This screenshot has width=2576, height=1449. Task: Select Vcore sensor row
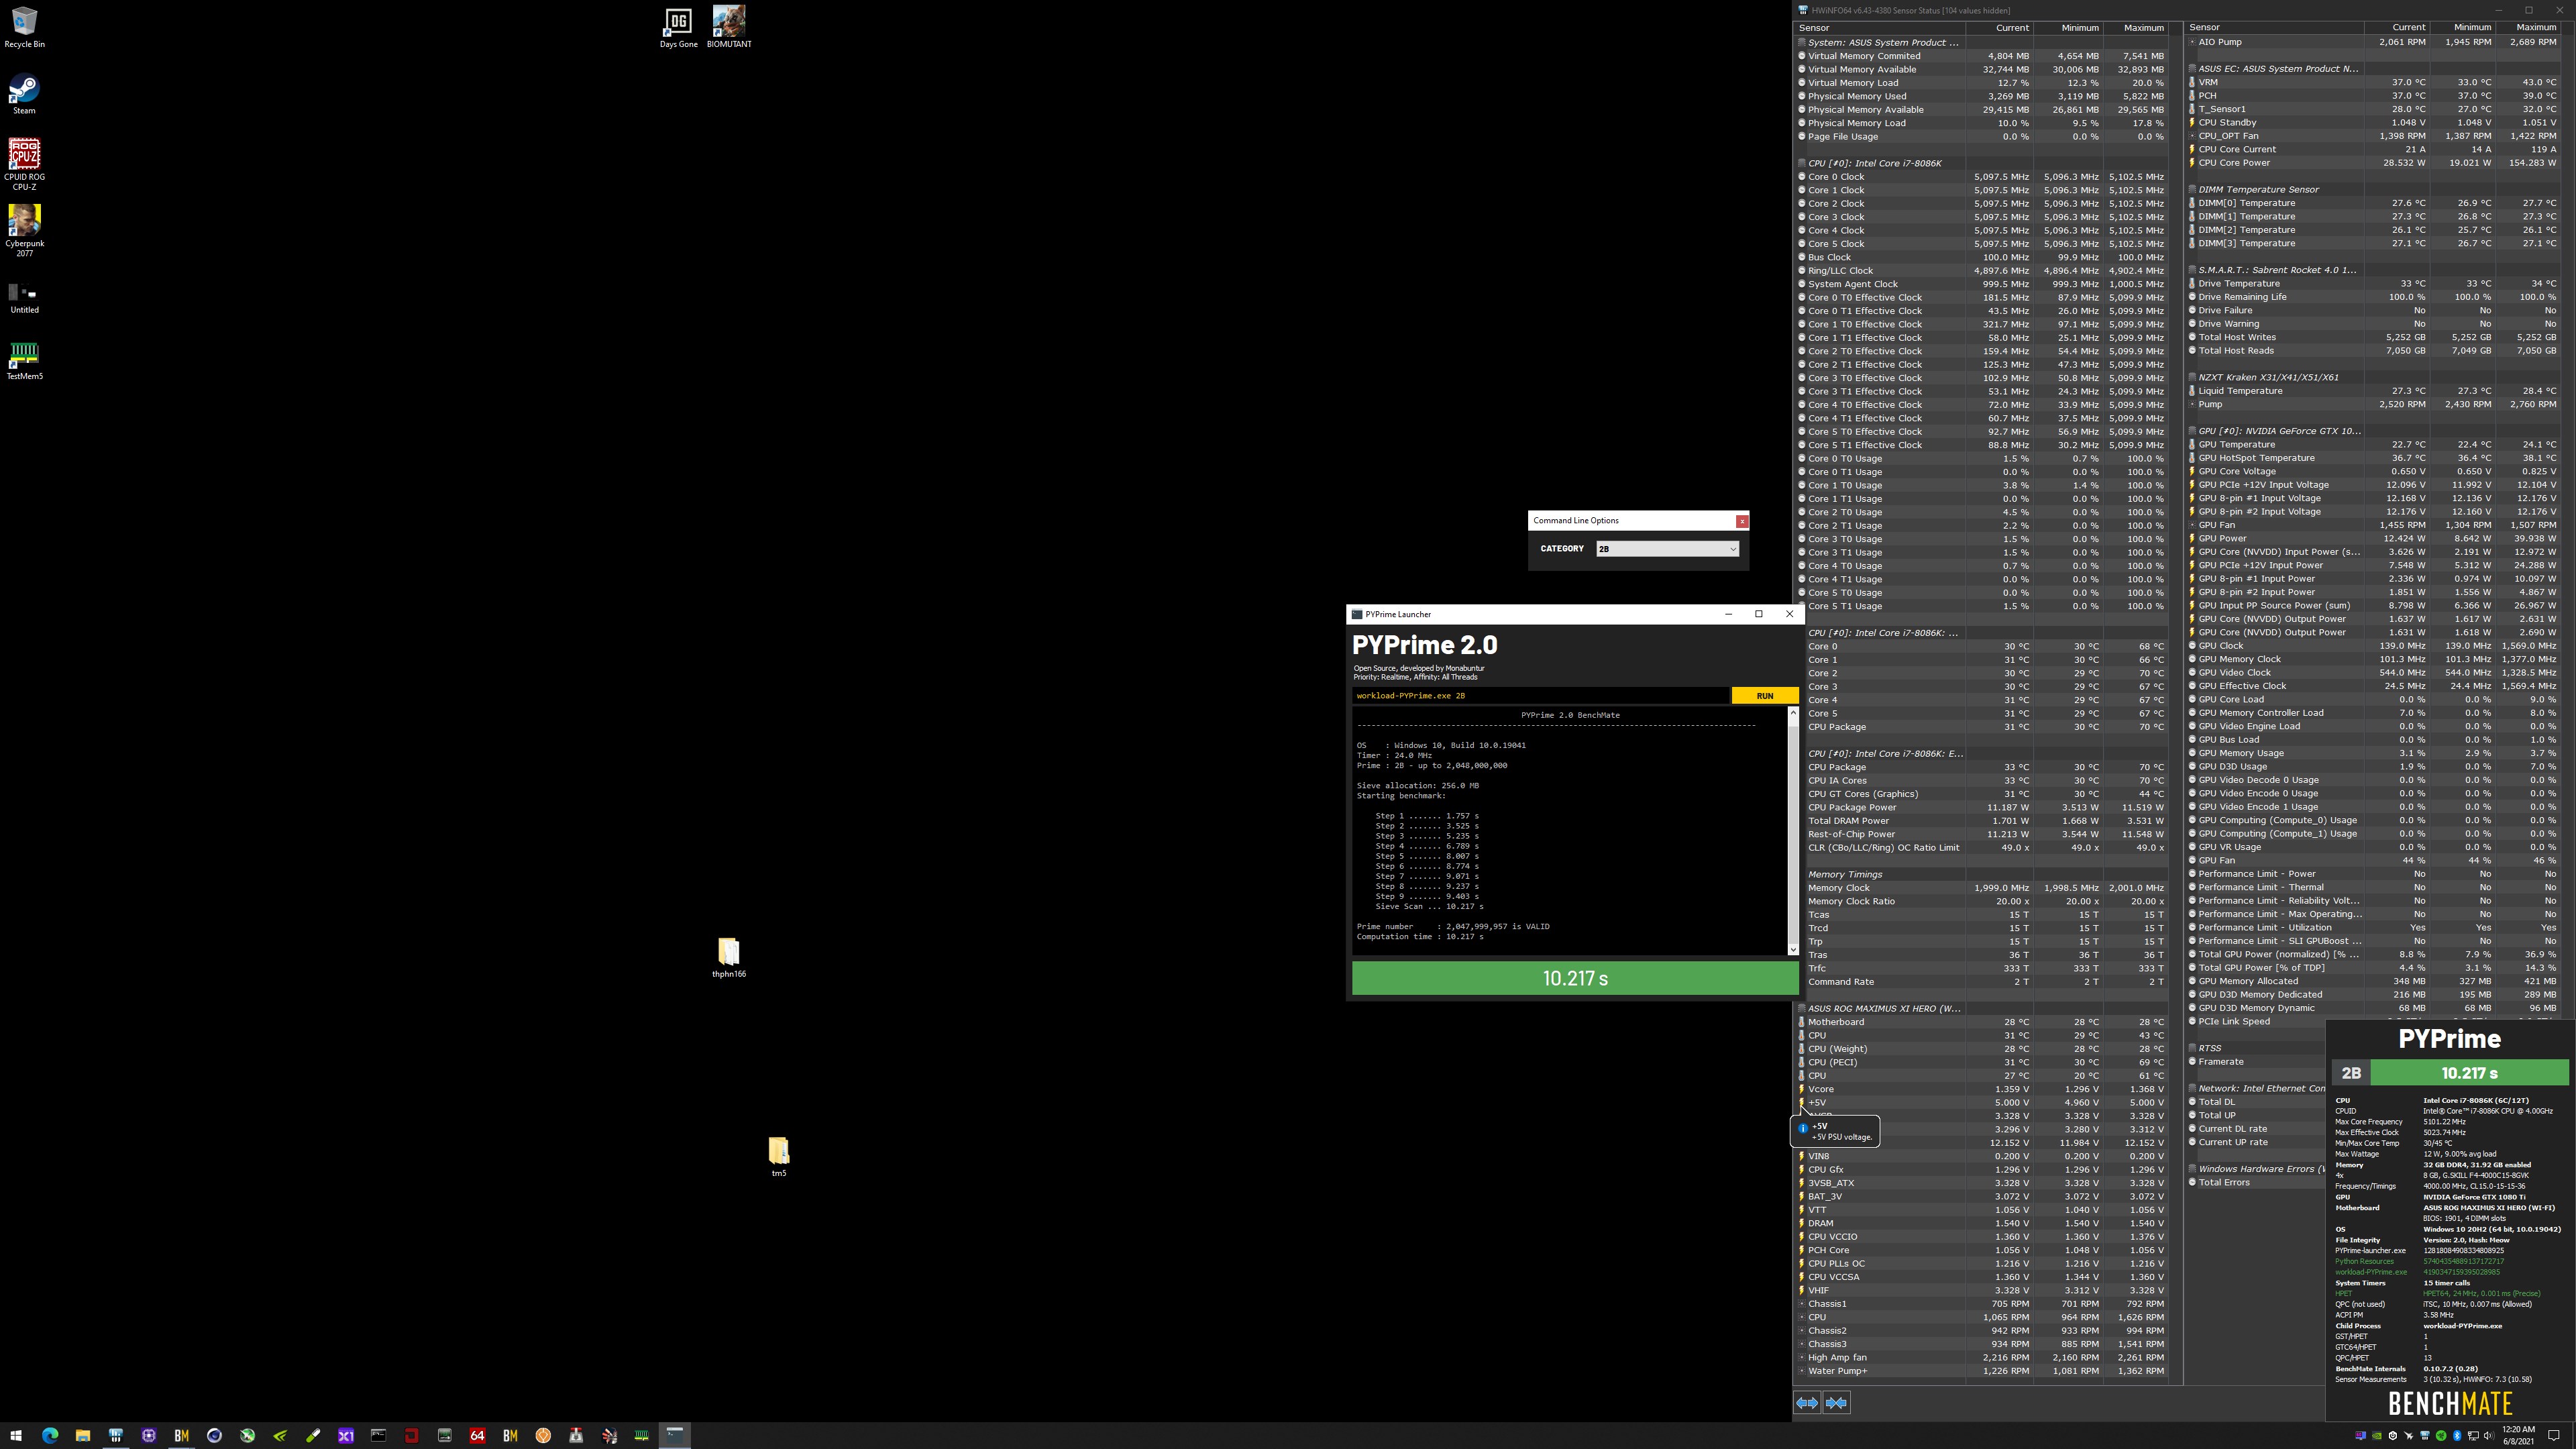(x=1981, y=1089)
